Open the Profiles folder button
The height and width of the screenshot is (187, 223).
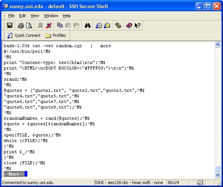coord(55,35)
